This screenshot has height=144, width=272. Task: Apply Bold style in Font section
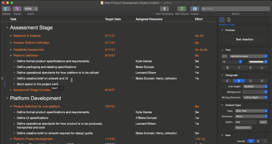[x=227, y=68]
